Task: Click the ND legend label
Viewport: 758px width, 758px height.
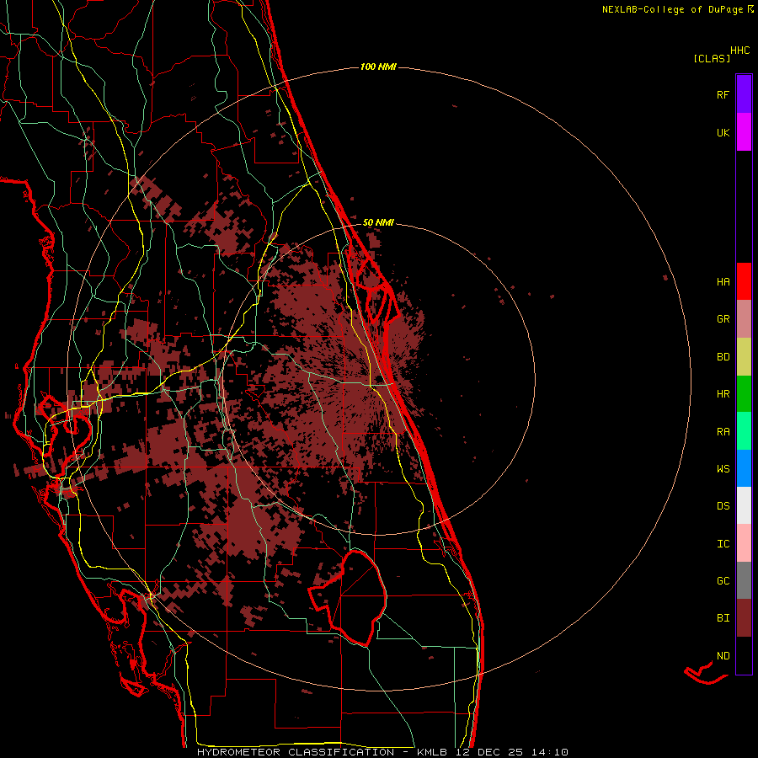Action: [x=723, y=656]
